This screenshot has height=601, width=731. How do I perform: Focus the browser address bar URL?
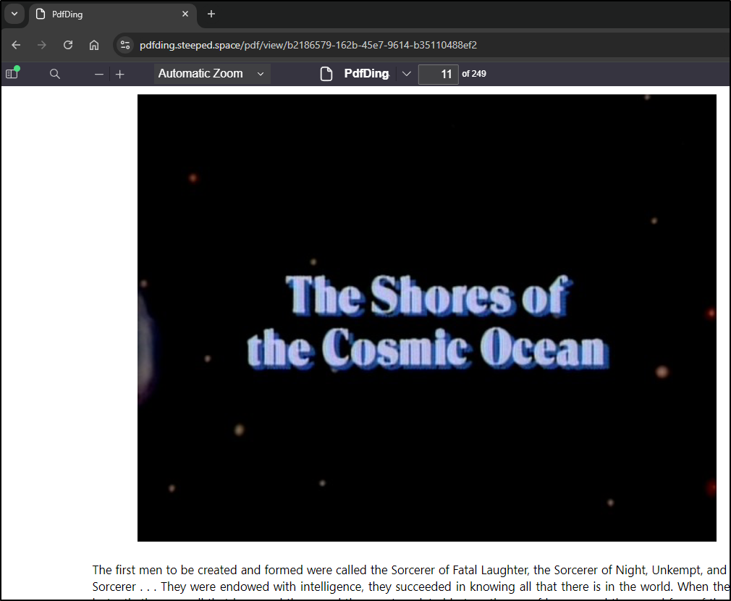pyautogui.click(x=308, y=45)
